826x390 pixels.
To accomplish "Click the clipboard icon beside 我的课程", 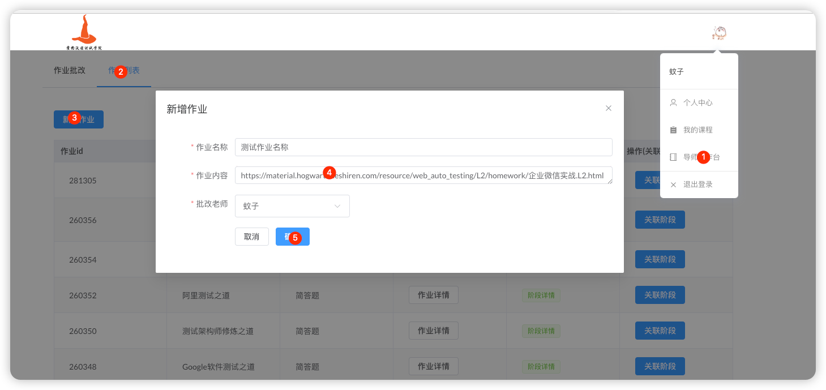I will click(673, 130).
